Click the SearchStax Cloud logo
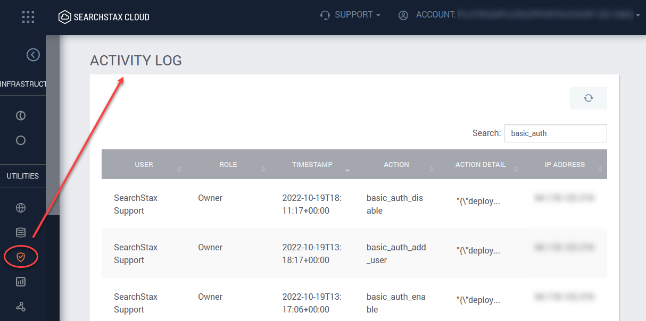Screen dimensions: 646x321 104,17
